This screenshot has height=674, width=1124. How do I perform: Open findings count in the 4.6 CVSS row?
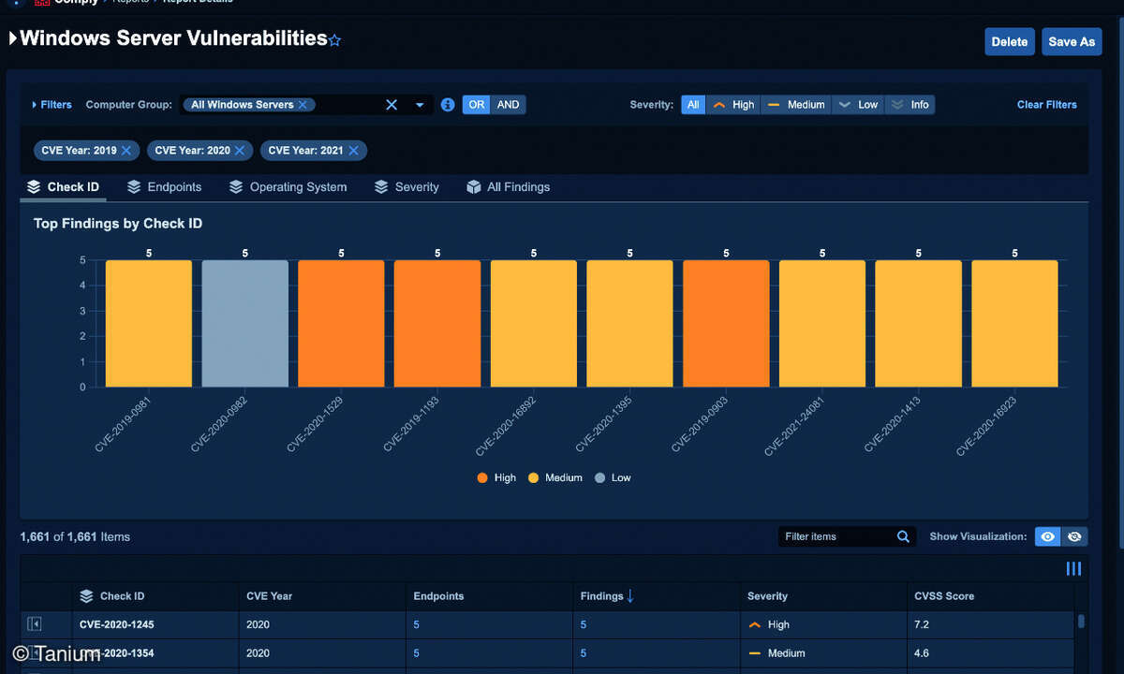(584, 653)
